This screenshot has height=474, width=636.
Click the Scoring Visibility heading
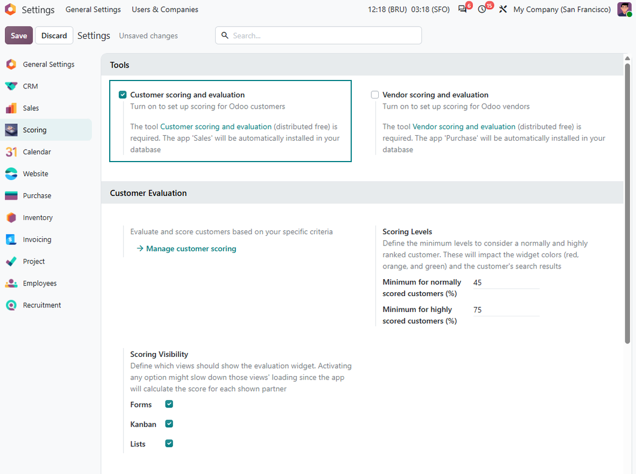(159, 354)
